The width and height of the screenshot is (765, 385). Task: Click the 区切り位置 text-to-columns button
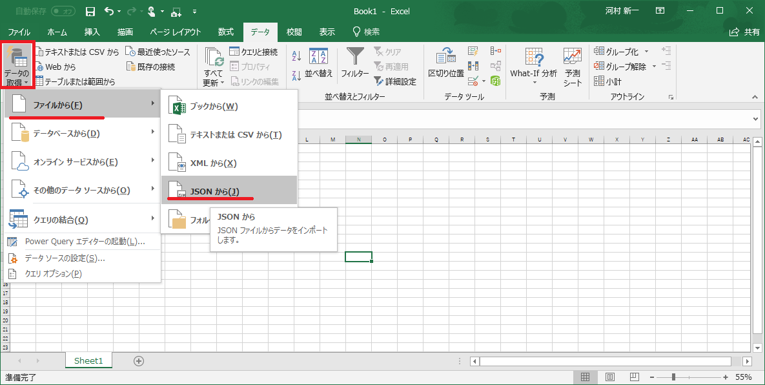coord(446,63)
